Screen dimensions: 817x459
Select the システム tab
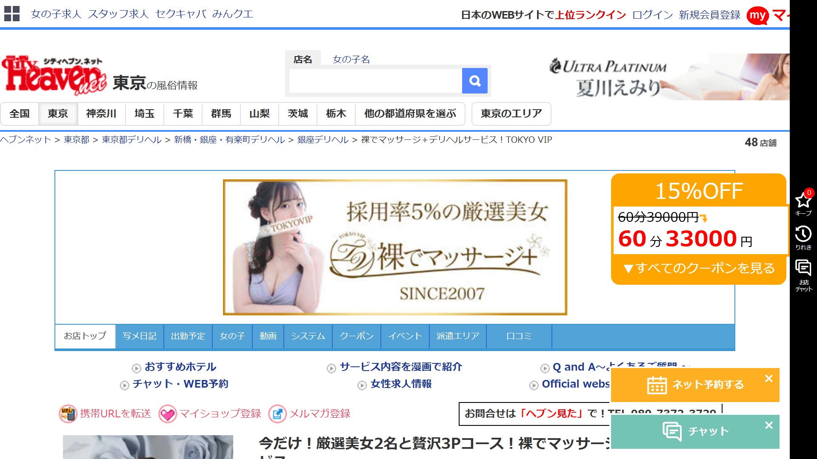point(308,336)
